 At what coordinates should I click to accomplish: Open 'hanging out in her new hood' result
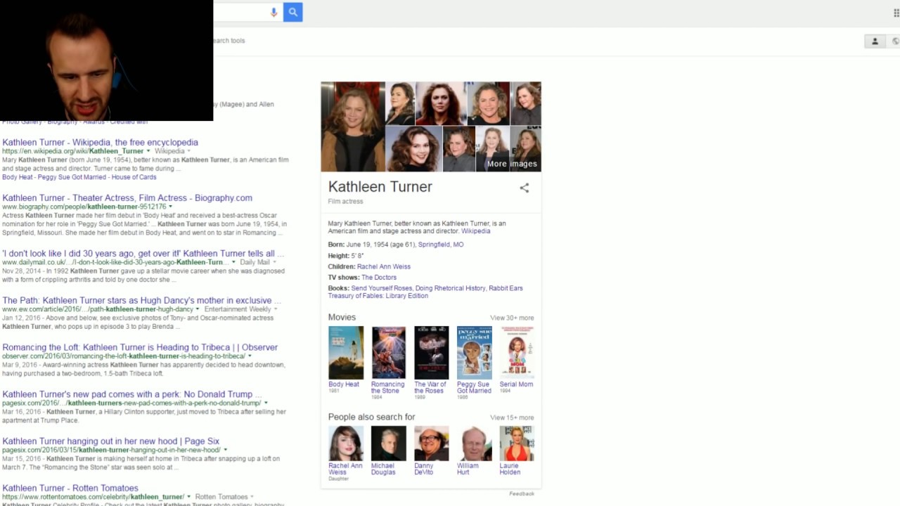[110, 441]
